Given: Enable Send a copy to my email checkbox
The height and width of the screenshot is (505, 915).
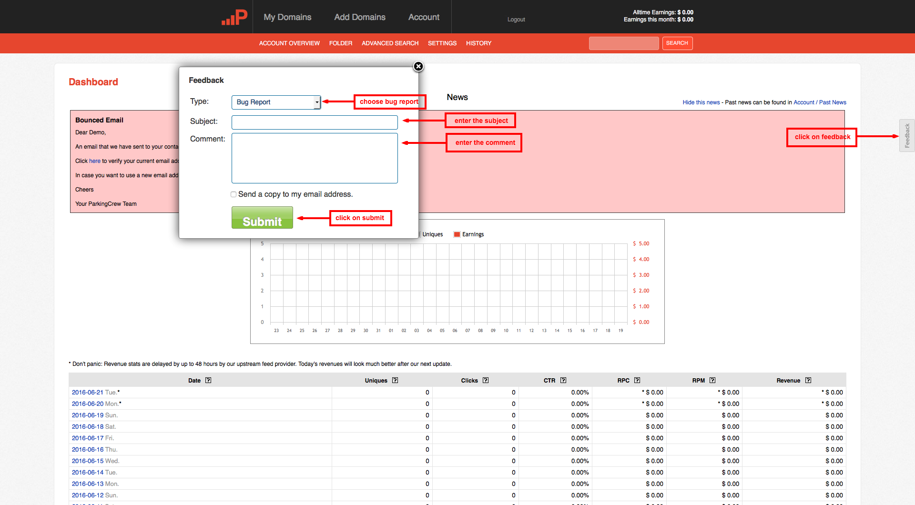Looking at the screenshot, I should pos(234,194).
